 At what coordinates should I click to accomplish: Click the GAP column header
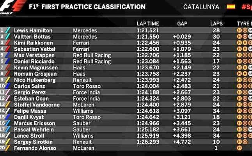182,23
